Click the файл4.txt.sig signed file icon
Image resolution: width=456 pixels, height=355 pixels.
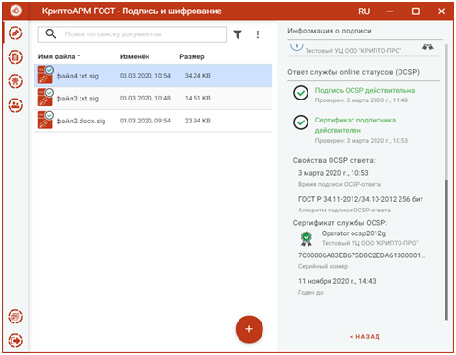coord(45,75)
